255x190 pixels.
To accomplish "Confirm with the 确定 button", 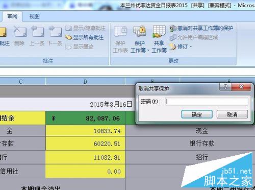I will pyautogui.click(x=197, y=114).
